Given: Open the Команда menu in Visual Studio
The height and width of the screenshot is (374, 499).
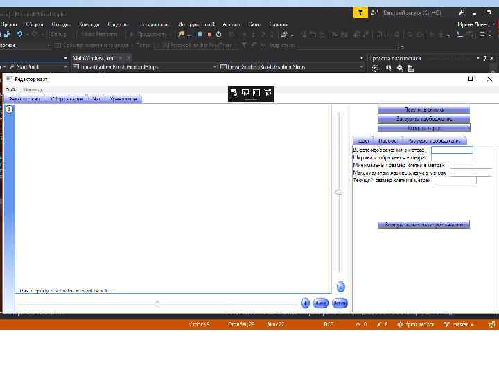Looking at the screenshot, I should click(89, 24).
